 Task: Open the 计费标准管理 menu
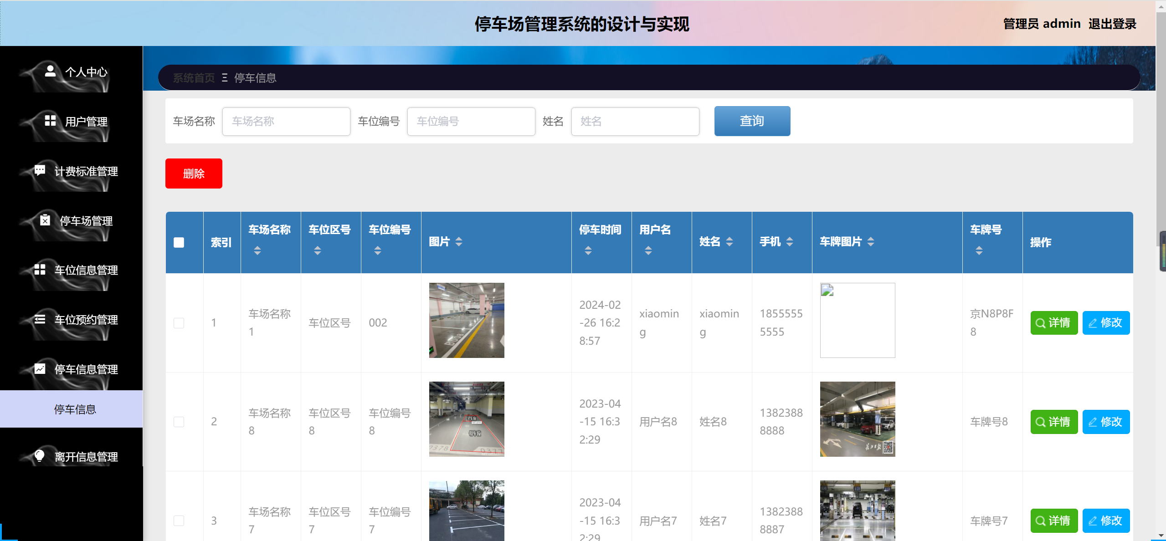coord(71,171)
